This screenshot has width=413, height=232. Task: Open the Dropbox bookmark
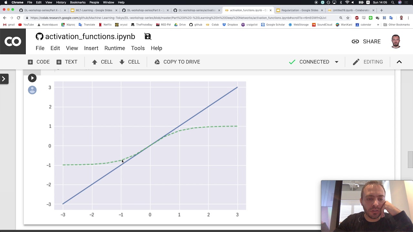pos(230,24)
